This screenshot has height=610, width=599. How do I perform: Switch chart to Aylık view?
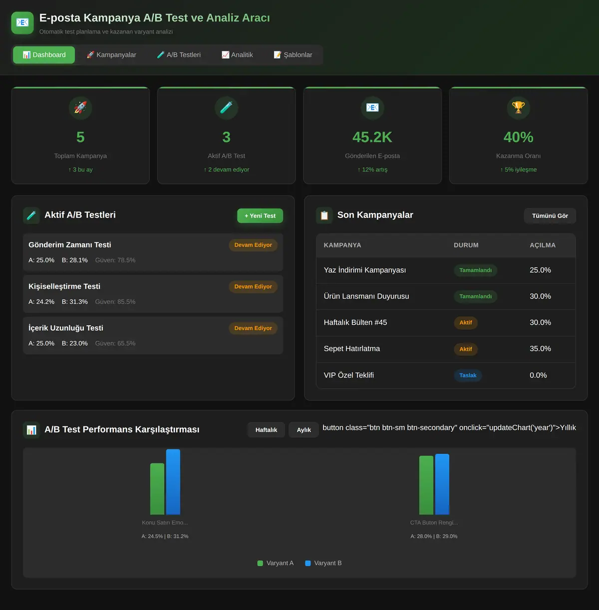(x=304, y=430)
